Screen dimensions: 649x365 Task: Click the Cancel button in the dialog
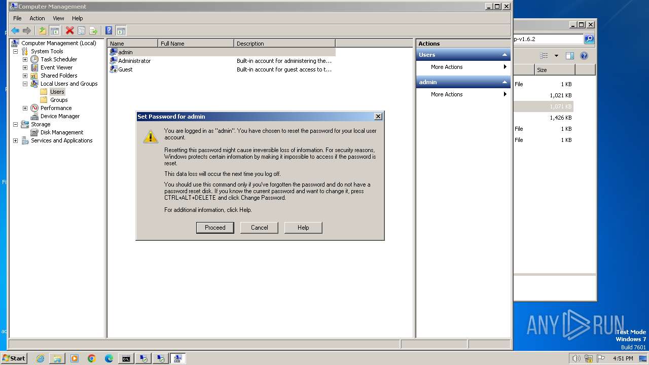pyautogui.click(x=259, y=228)
